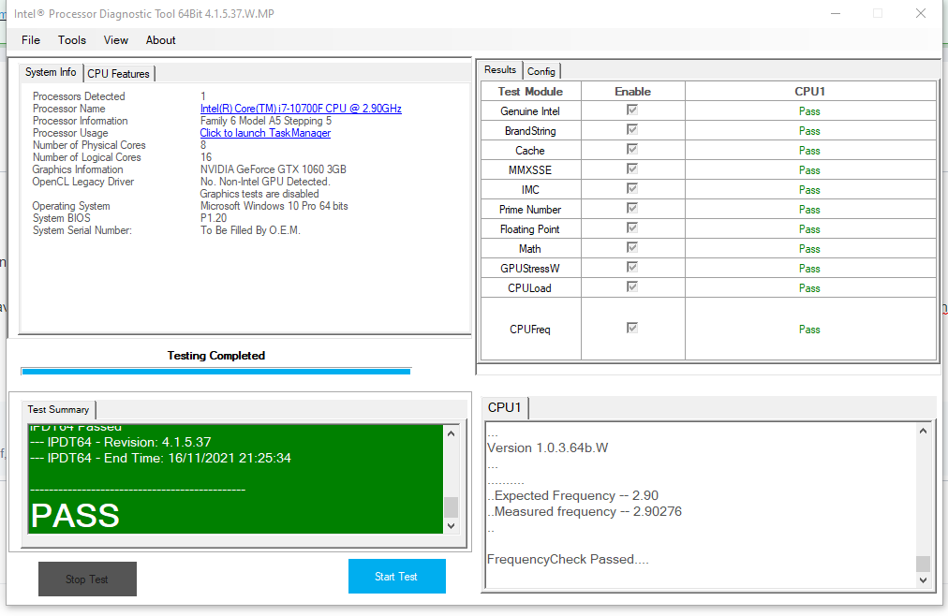Click the CPU1 output scroll down arrow
This screenshot has width=948, height=616.
(x=923, y=579)
